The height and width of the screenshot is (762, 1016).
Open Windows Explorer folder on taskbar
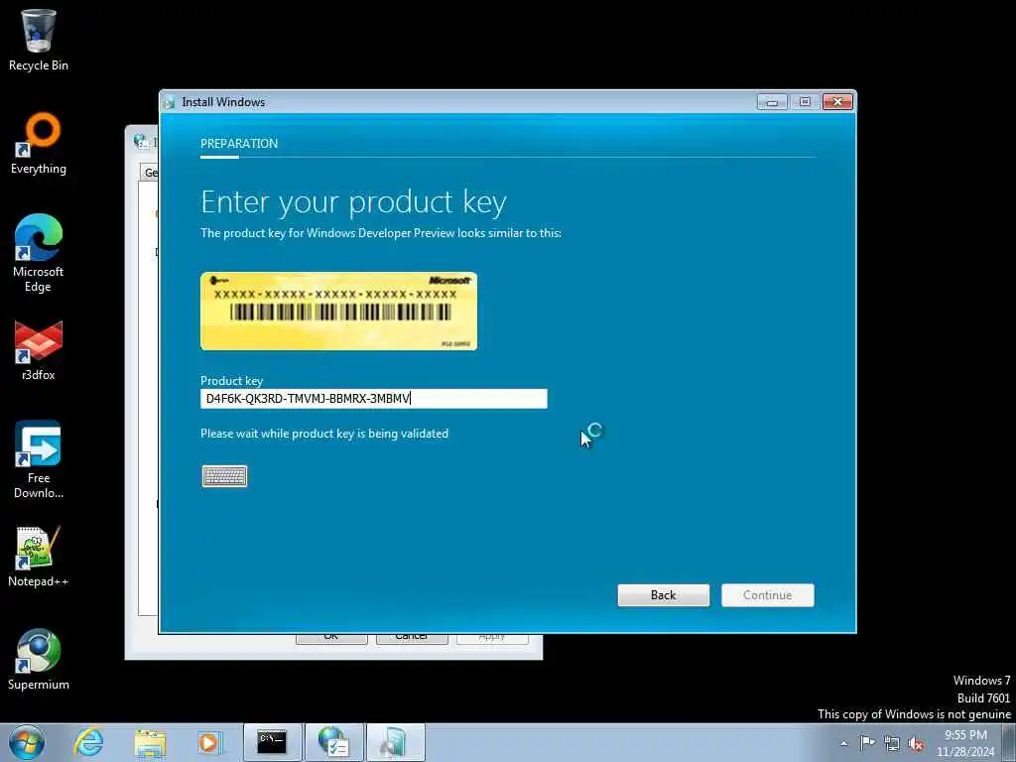150,742
